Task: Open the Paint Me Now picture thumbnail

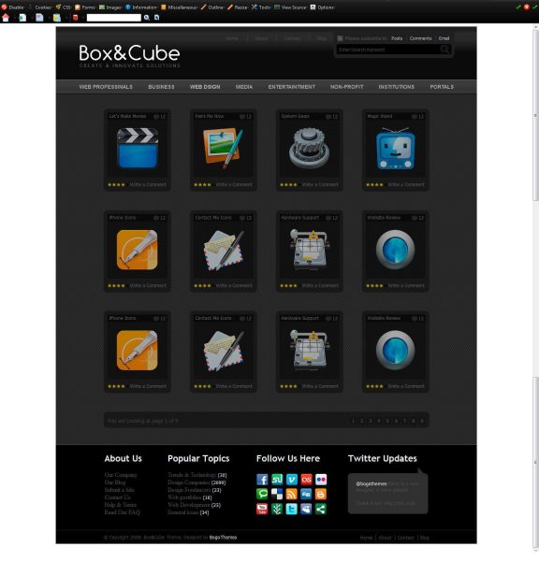Action: [x=223, y=149]
